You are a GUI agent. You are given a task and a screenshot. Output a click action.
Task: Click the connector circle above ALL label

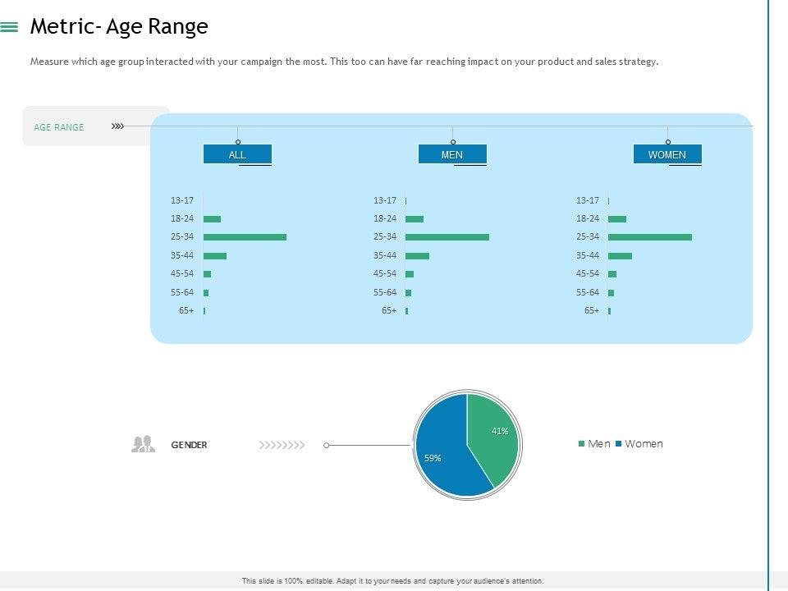click(238, 142)
